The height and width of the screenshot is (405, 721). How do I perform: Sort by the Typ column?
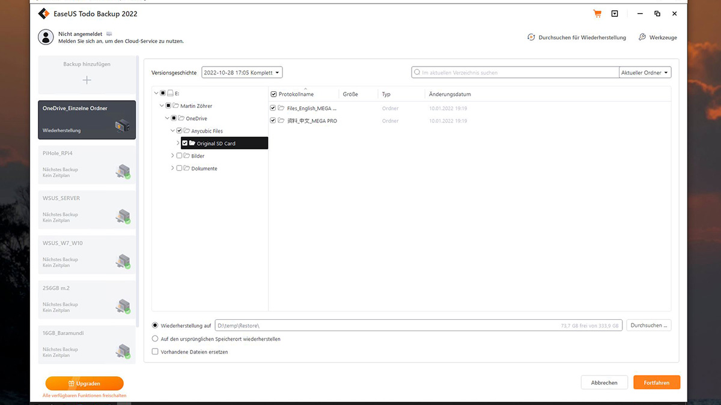coord(386,94)
